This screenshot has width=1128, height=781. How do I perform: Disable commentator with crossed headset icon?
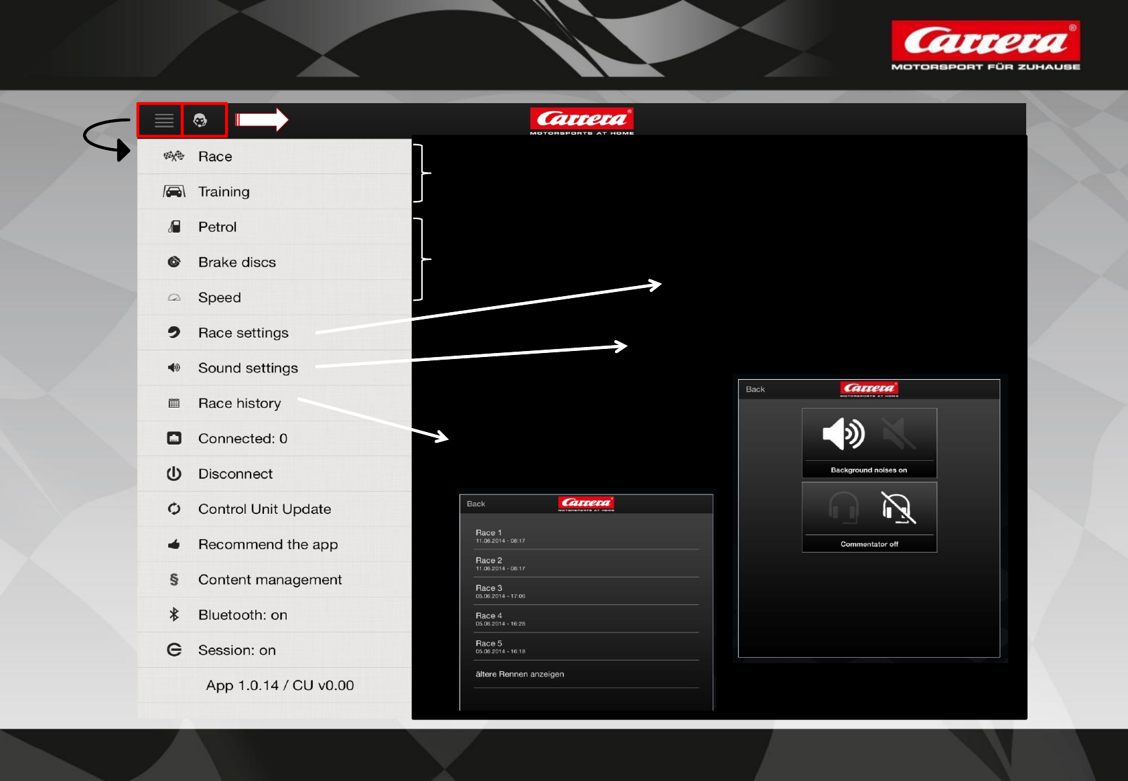click(898, 508)
